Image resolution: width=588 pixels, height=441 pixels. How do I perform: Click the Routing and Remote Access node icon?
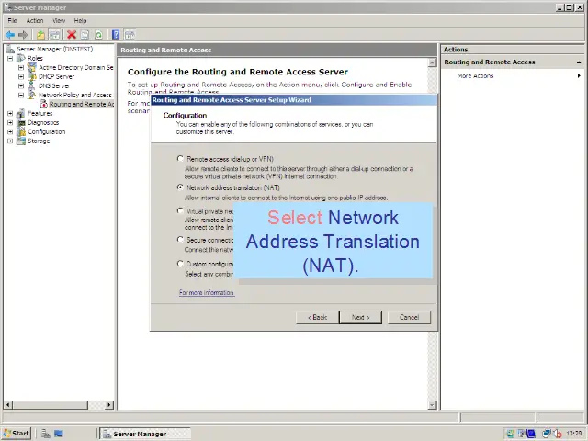point(44,104)
